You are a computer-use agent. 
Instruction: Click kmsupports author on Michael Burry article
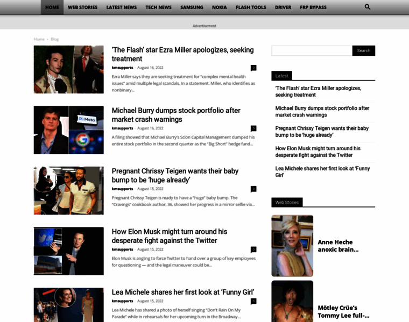pyautogui.click(x=122, y=128)
